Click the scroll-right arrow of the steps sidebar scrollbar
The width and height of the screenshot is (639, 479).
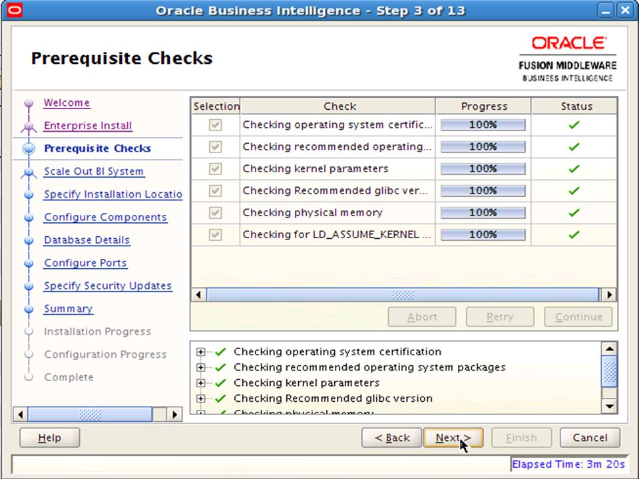(x=175, y=414)
